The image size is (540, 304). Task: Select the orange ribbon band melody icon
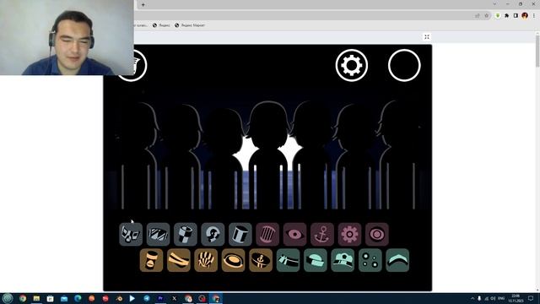[179, 260]
